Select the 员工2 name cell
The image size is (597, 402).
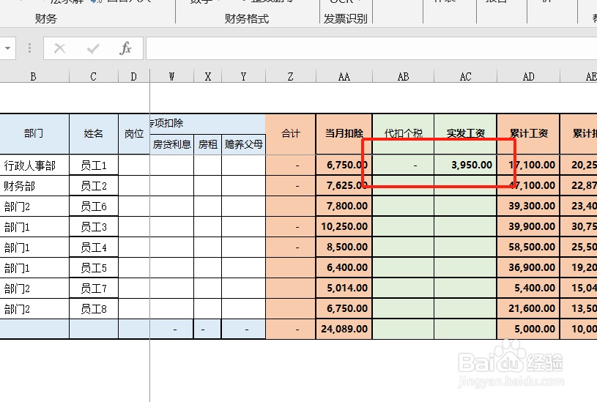click(94, 186)
